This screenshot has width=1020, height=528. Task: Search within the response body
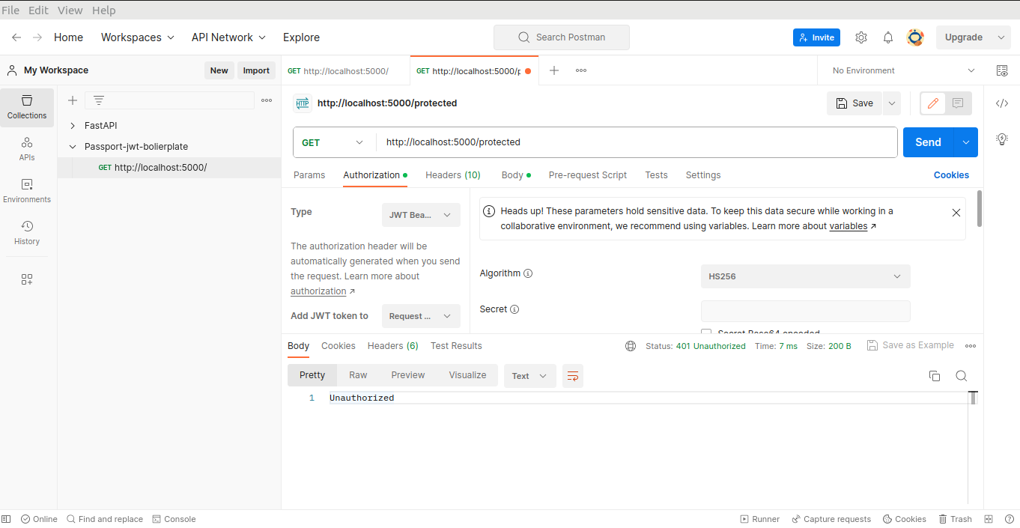coord(962,376)
